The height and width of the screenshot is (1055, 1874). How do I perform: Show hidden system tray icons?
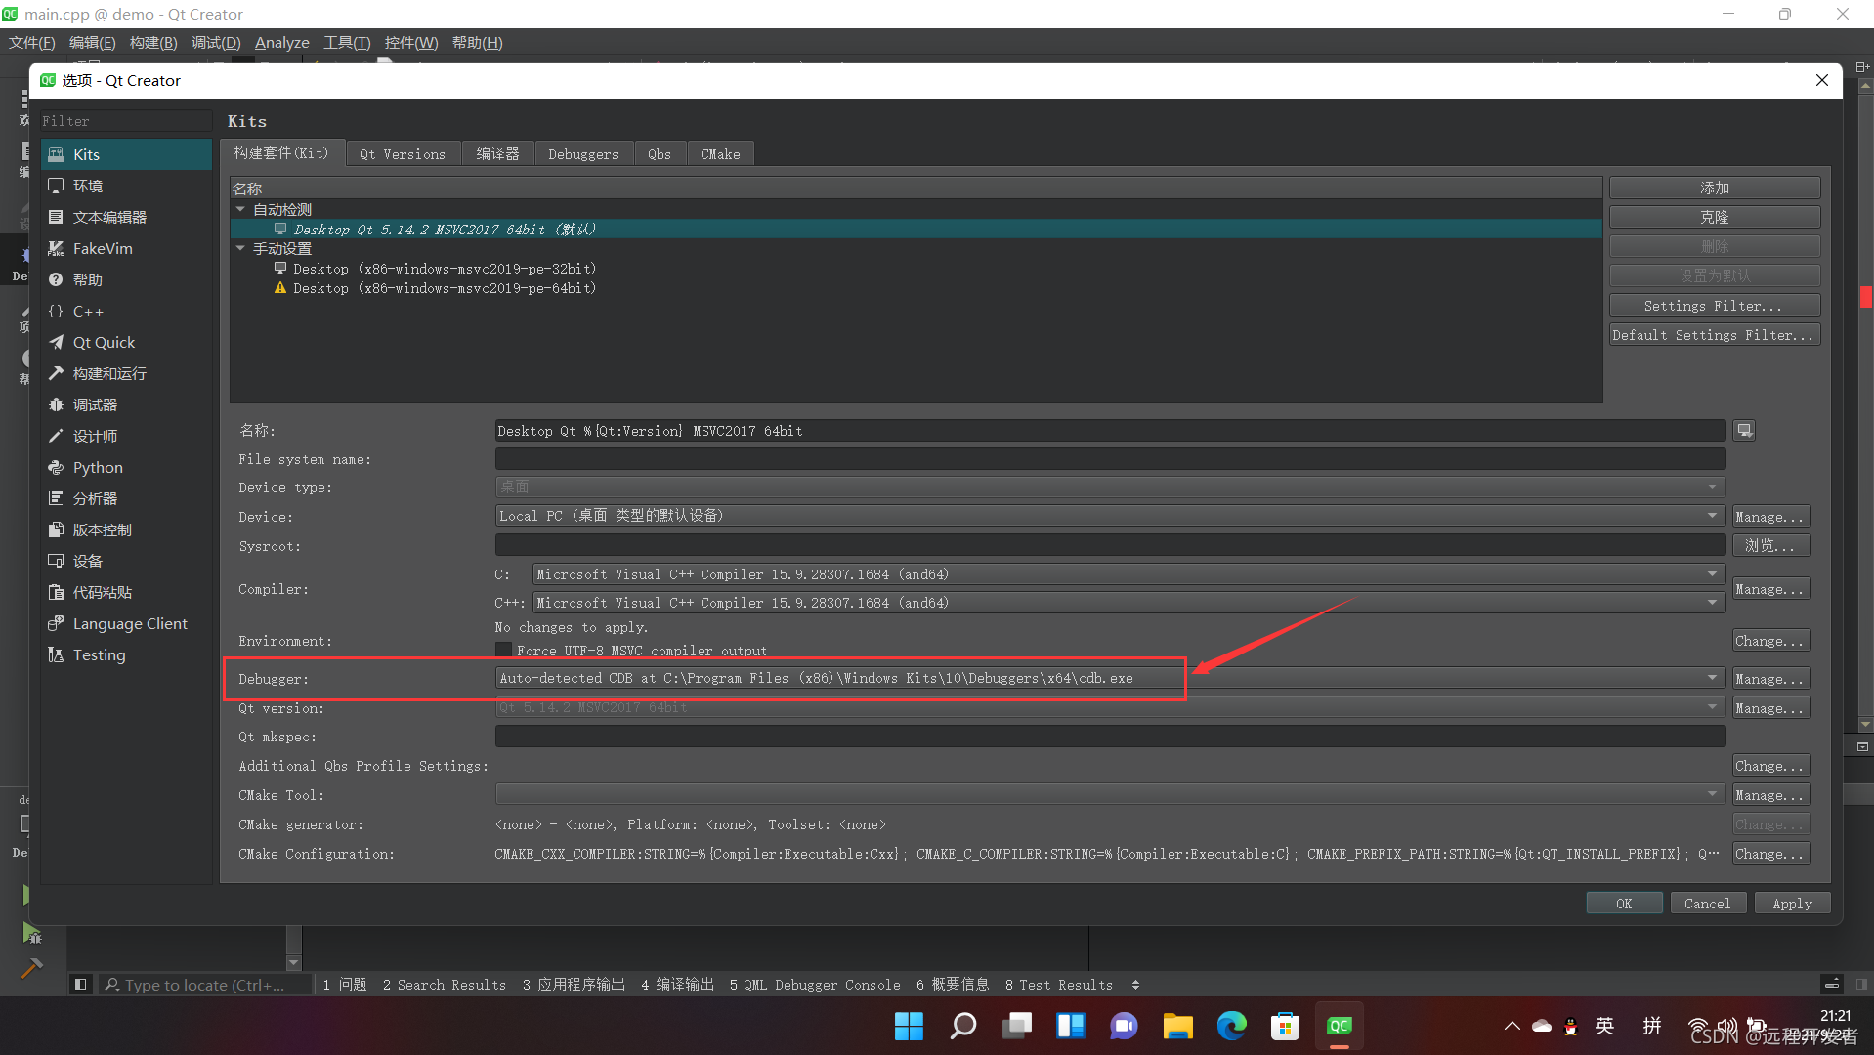click(1512, 1026)
